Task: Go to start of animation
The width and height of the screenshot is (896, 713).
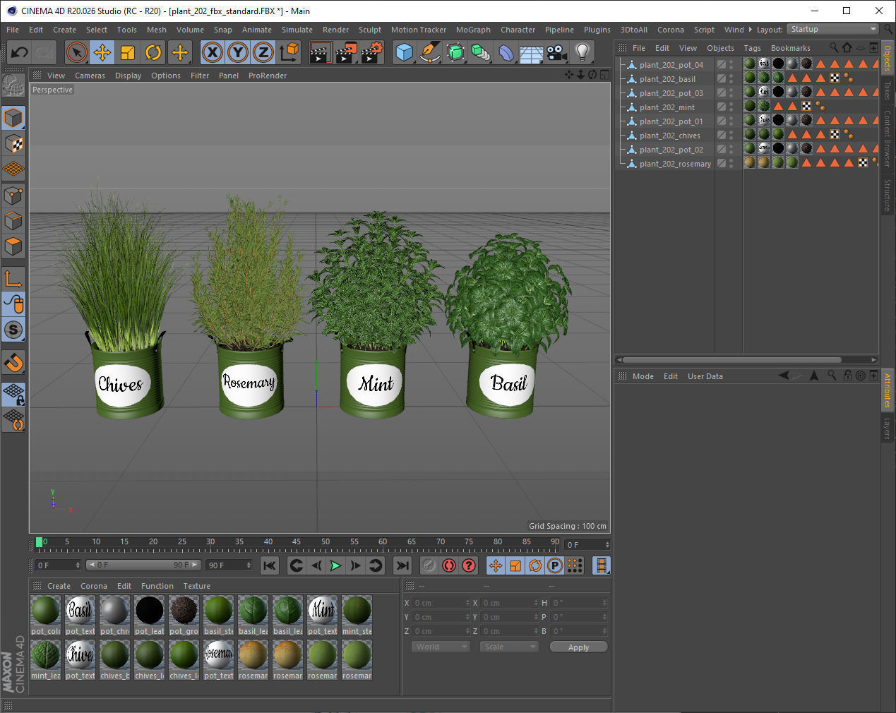Action: tap(269, 565)
